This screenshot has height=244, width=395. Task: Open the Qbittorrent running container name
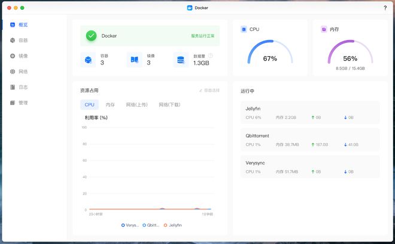257,136
